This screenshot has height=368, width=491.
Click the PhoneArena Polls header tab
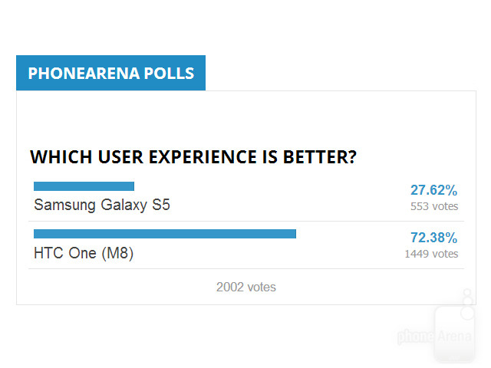(x=110, y=74)
